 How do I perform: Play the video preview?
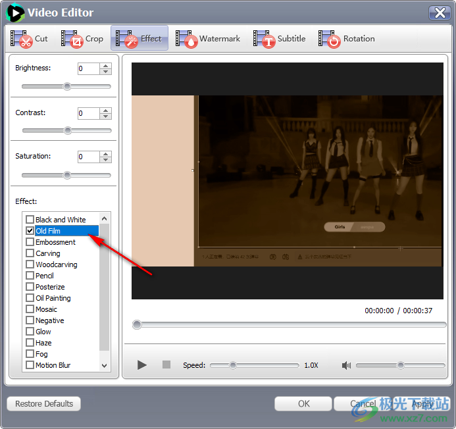click(x=142, y=365)
